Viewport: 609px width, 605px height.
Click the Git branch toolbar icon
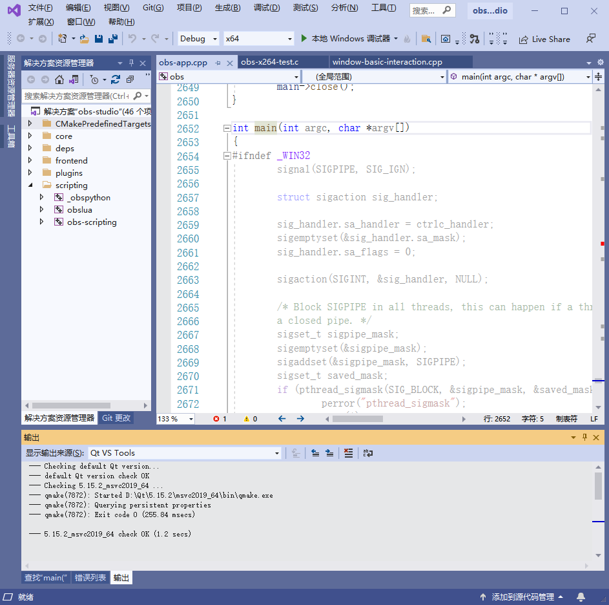coord(474,39)
